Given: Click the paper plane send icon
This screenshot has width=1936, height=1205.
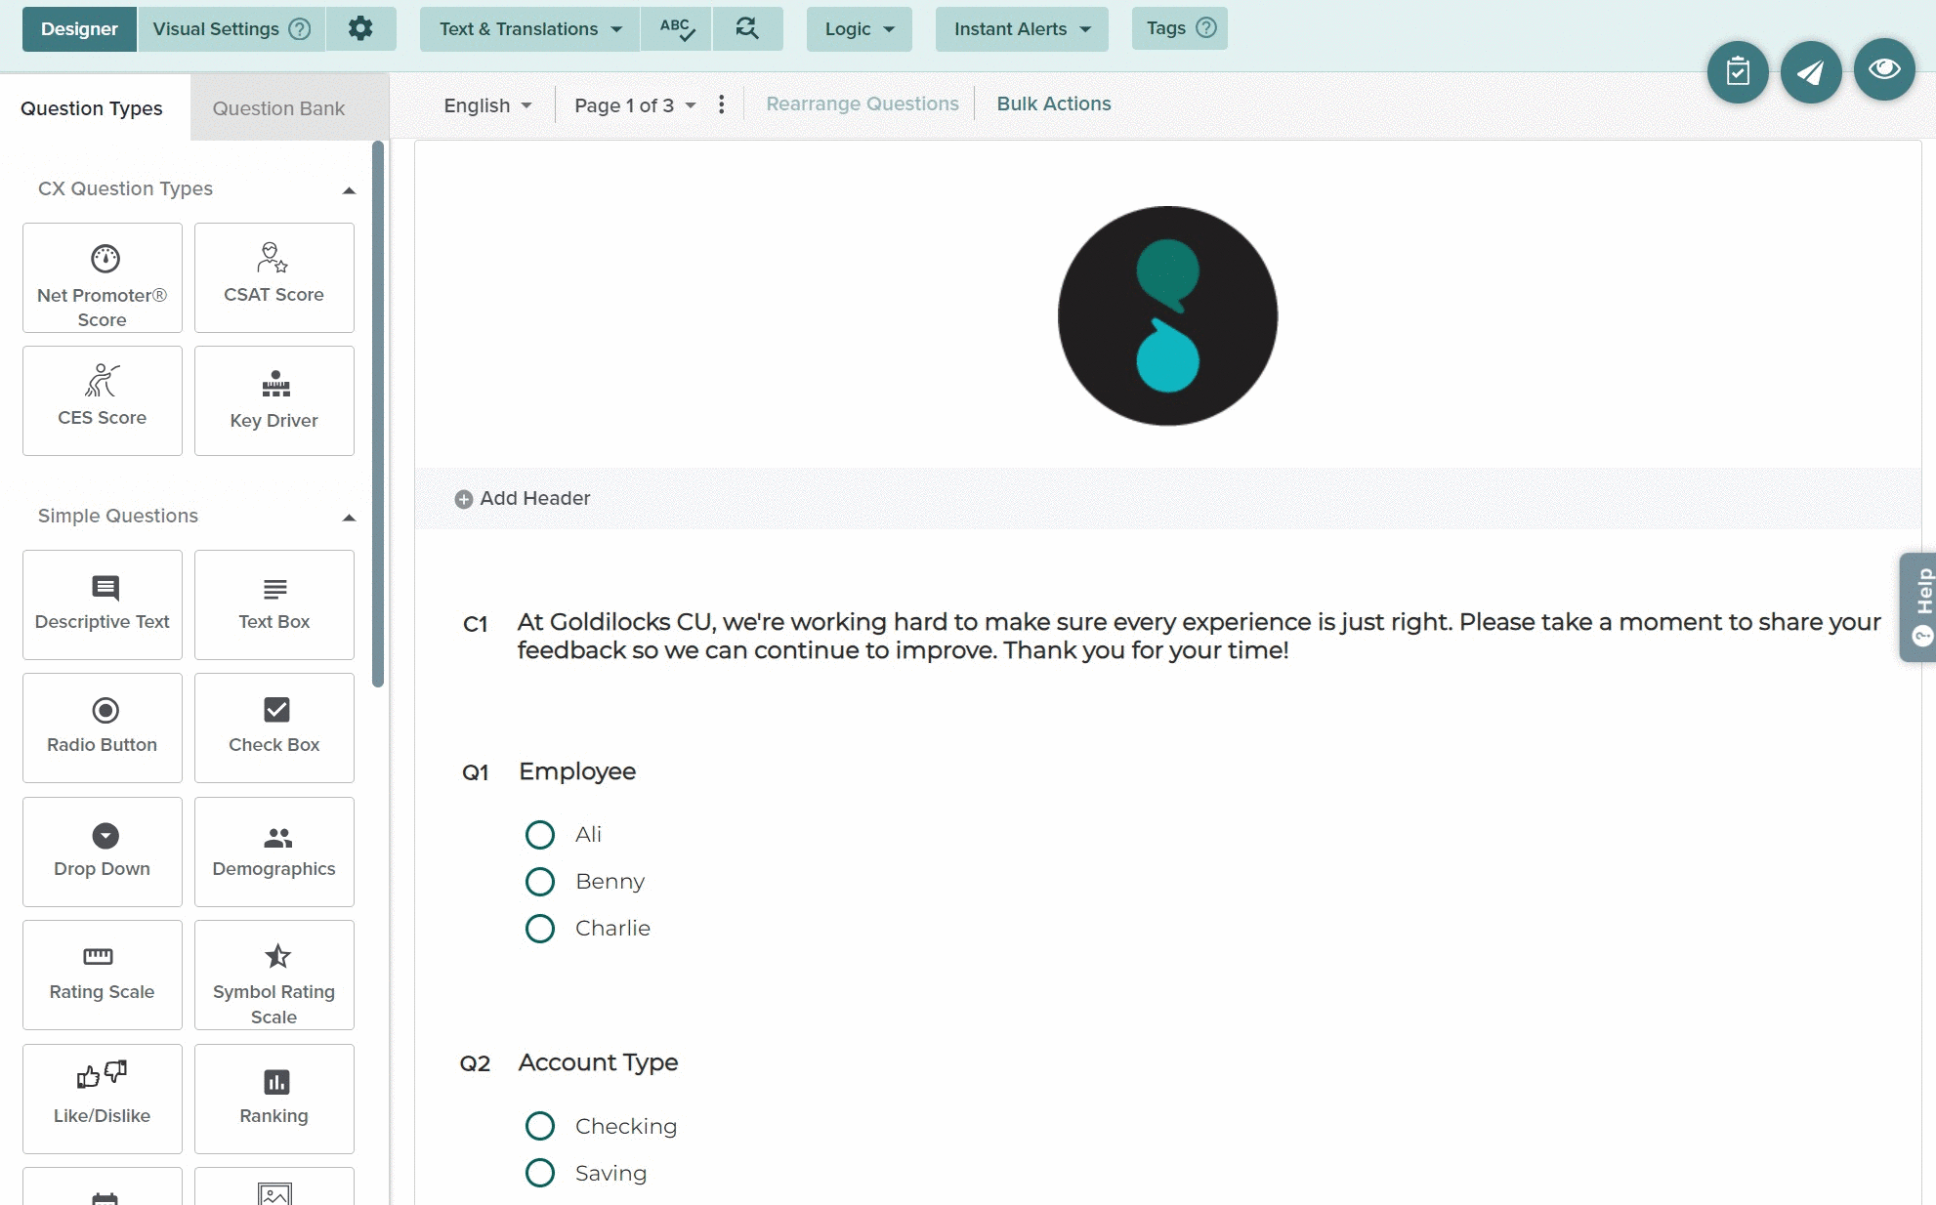Looking at the screenshot, I should click(1810, 71).
